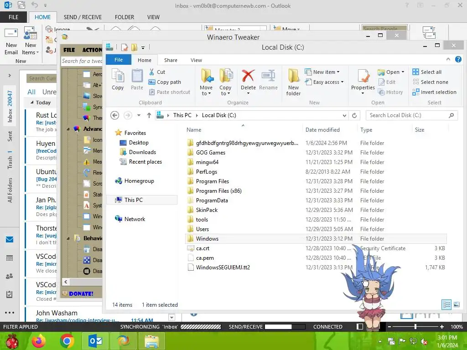Open Outlook FOLDER tab
Screen dimensions: 467x350
[125, 17]
